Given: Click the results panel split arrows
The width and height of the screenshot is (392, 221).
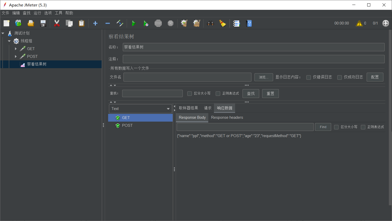Looking at the screenshot, I should [174, 108].
